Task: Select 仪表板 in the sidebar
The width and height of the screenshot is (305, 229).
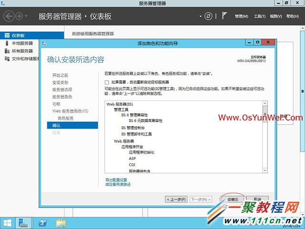Action: 32,35
